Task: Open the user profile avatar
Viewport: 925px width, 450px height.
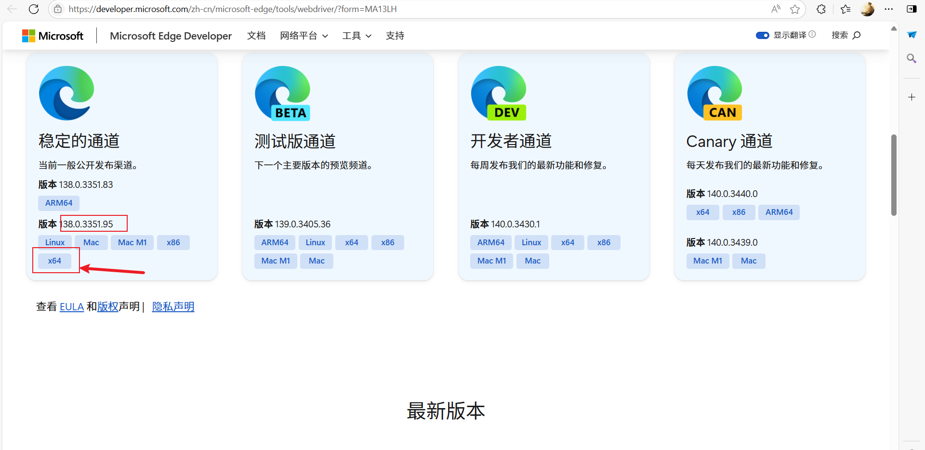Action: (x=868, y=9)
